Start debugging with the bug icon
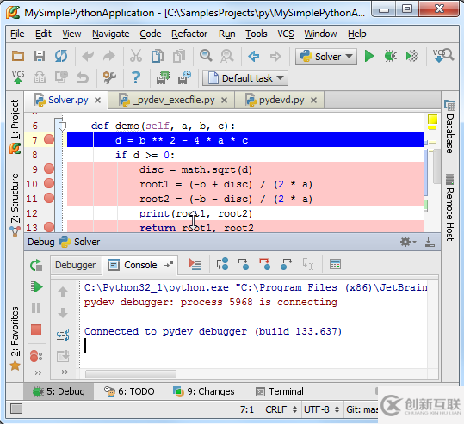 (390, 56)
